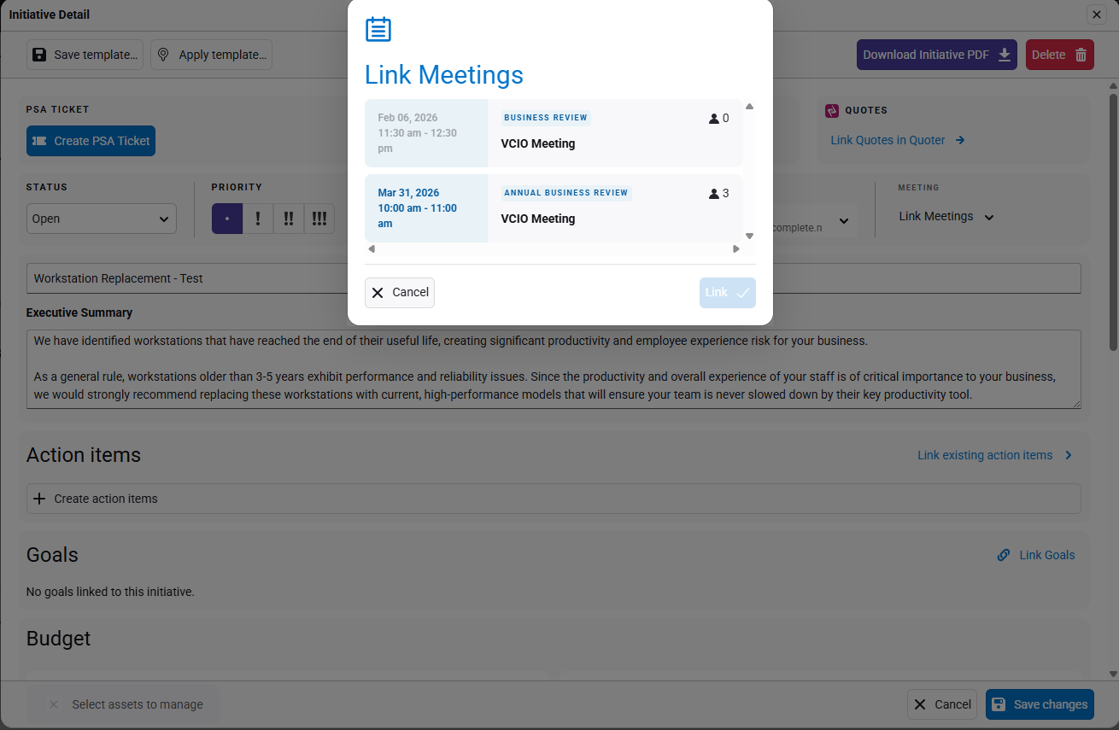Click the attendee icon on Business Review meeting
The image size is (1119, 730).
(714, 119)
